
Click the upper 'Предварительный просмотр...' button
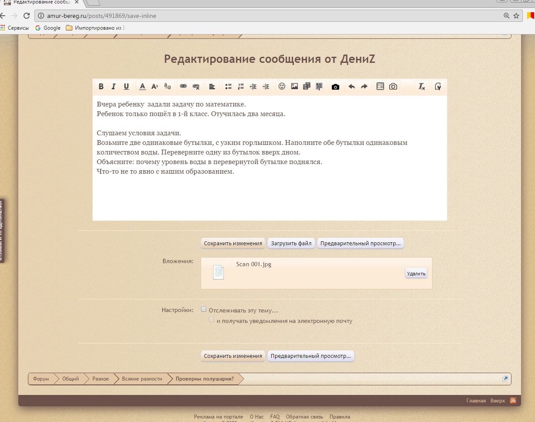click(x=361, y=244)
